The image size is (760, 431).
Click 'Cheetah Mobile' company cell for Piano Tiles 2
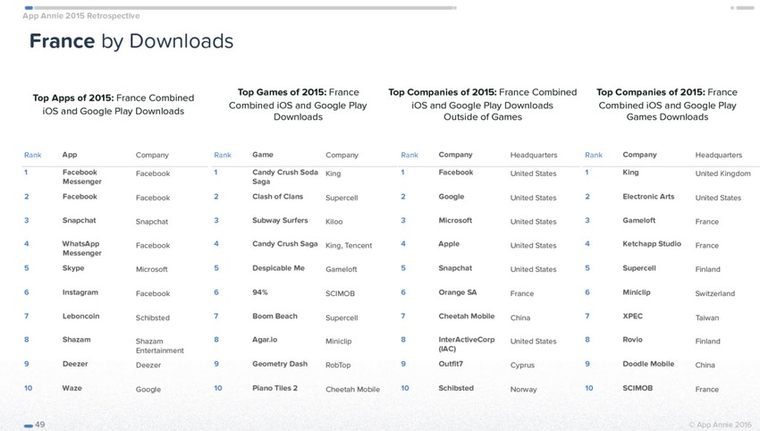[352, 389]
